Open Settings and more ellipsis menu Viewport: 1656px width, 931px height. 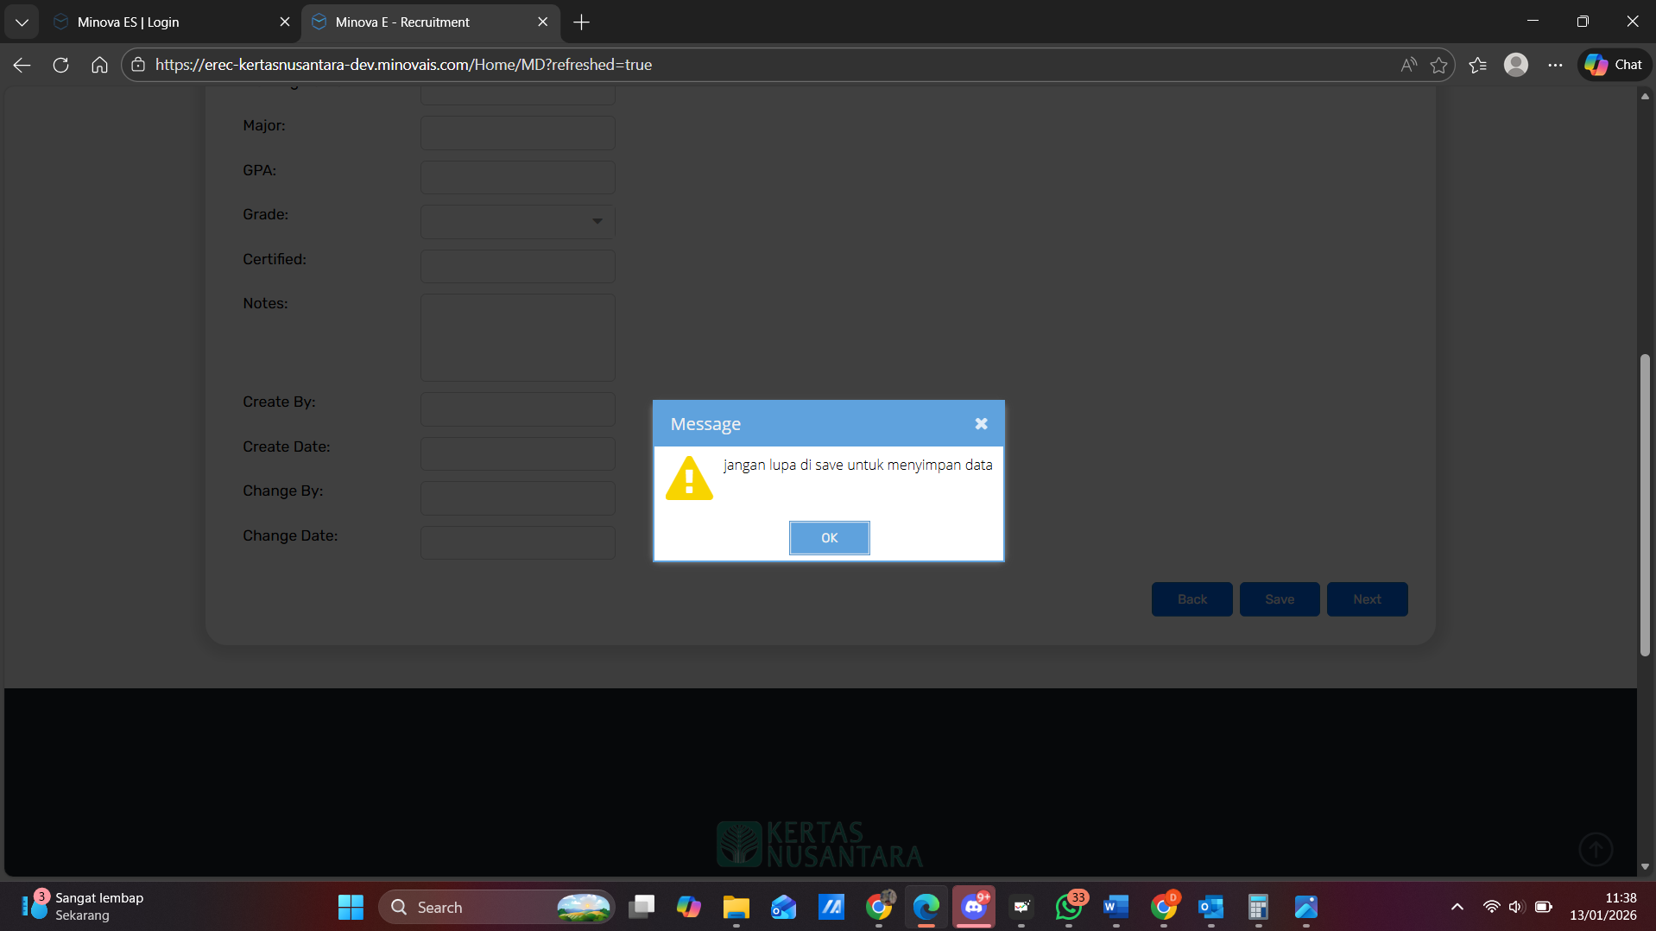1555,65
